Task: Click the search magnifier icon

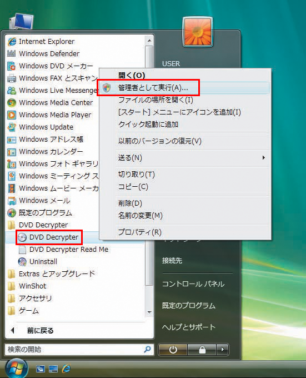Action: (x=147, y=349)
